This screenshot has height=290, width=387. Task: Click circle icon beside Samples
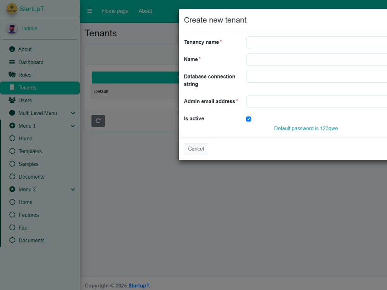(x=12, y=164)
